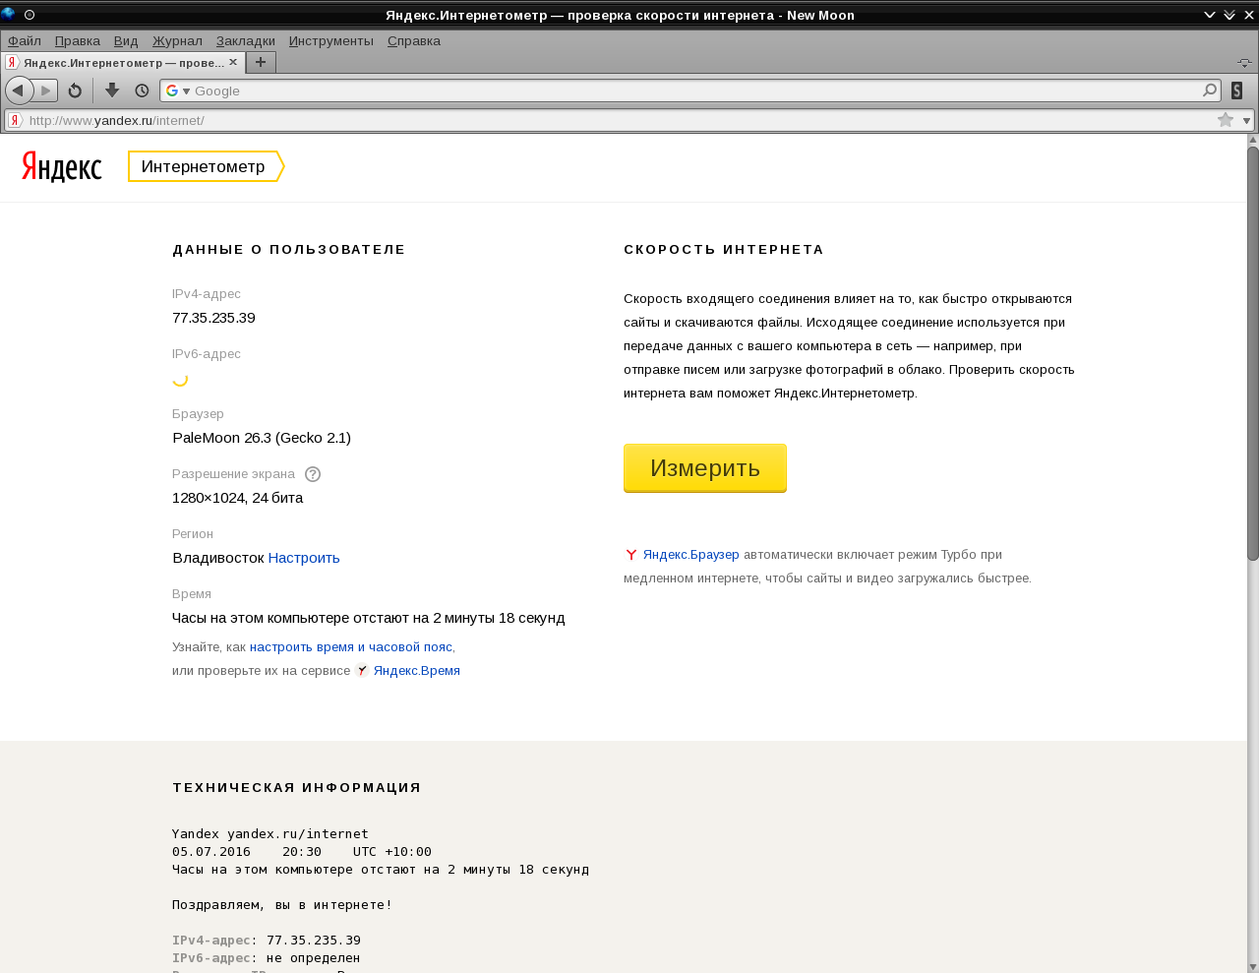
Task: Open the Yandex logo home link
Action: point(62,166)
